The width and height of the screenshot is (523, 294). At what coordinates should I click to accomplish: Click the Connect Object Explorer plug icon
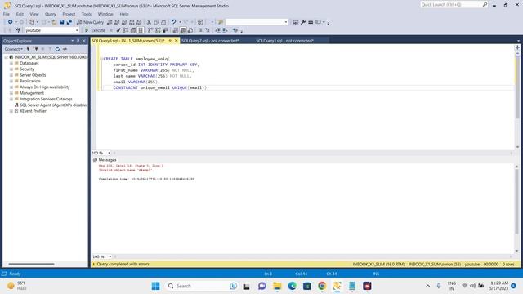28,49
